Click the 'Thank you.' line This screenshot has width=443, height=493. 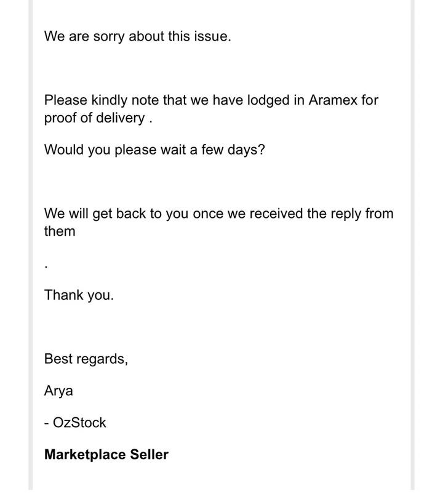pos(79,295)
